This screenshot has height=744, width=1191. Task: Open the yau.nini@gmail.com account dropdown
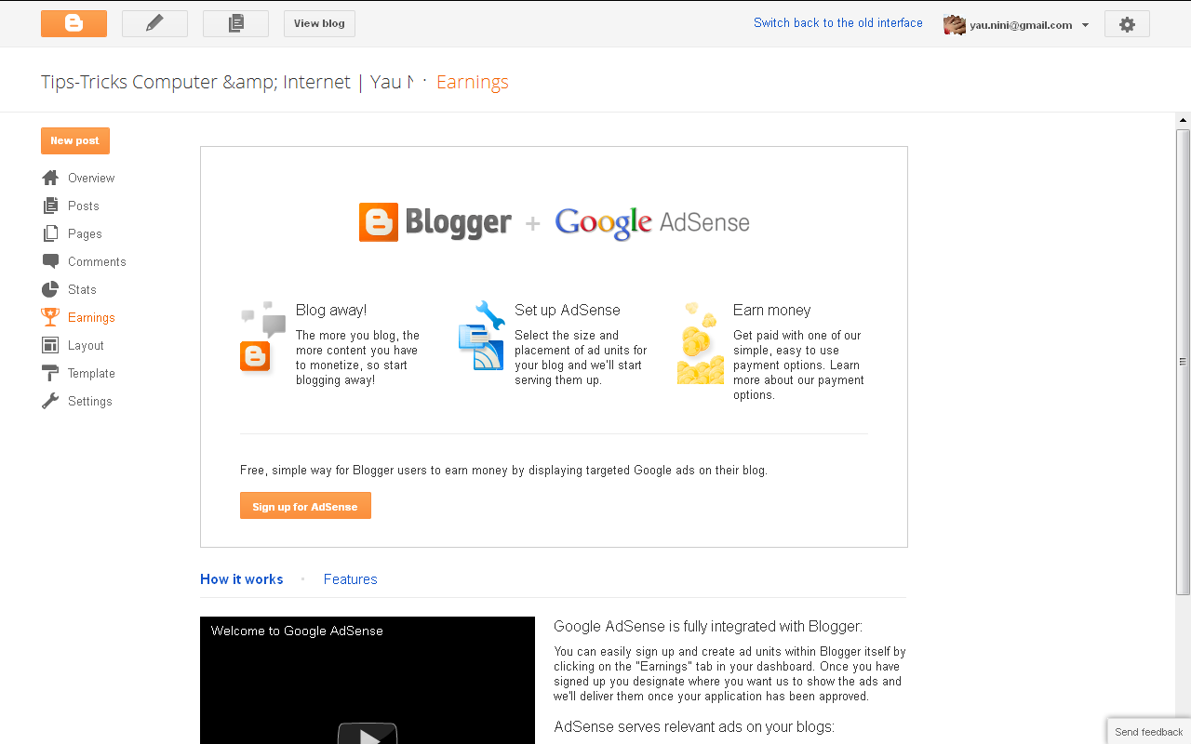pyautogui.click(x=1029, y=25)
